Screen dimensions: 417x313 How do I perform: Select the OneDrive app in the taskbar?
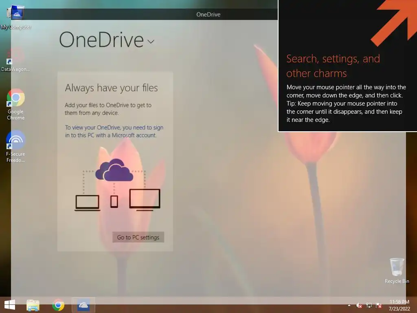83,305
